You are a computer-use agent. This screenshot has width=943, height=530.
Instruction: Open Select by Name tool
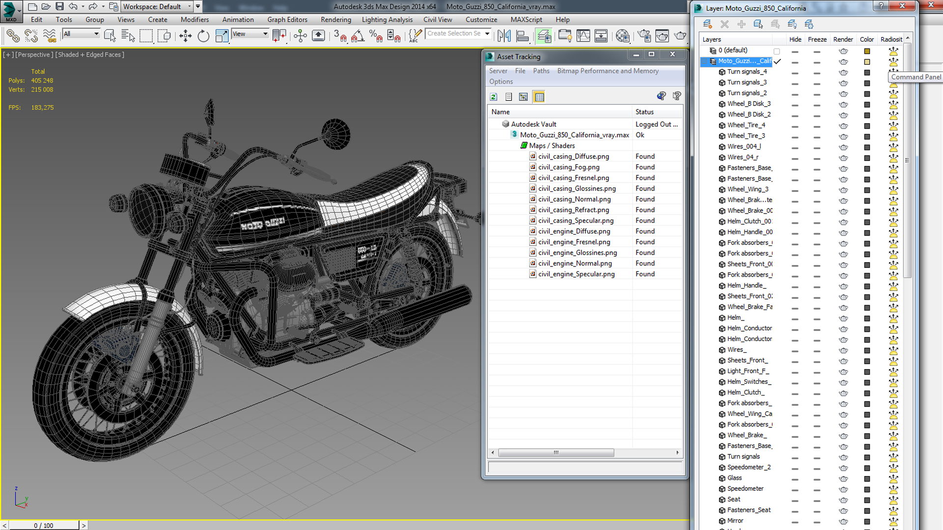point(128,35)
